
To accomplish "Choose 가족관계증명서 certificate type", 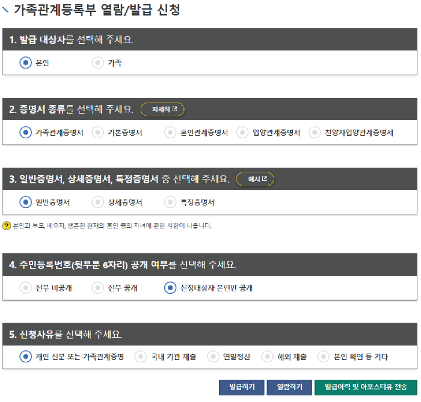I will [25, 132].
